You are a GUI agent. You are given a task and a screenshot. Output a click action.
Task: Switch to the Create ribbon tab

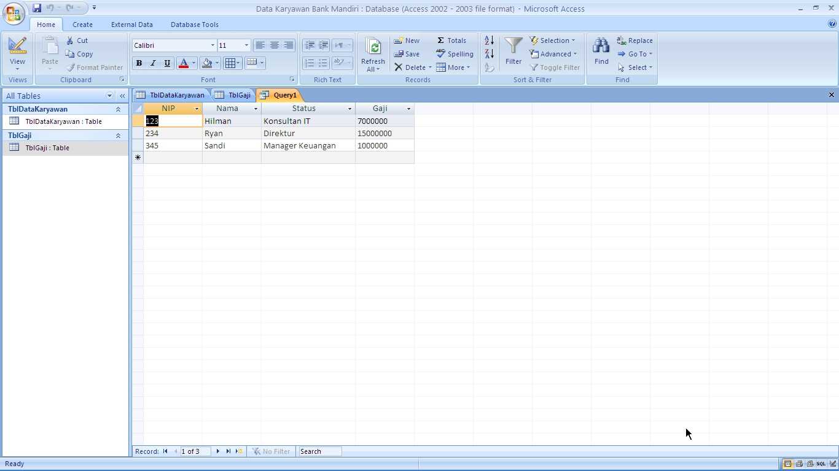[x=82, y=25]
